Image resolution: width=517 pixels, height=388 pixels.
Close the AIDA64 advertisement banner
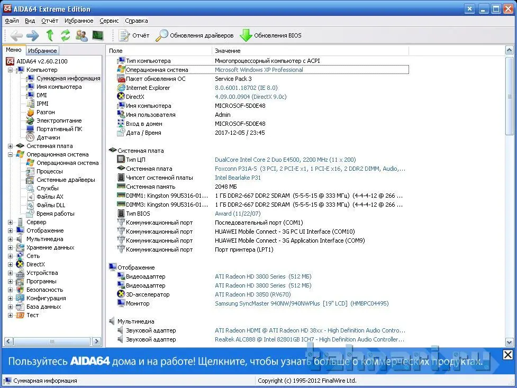coord(508,355)
